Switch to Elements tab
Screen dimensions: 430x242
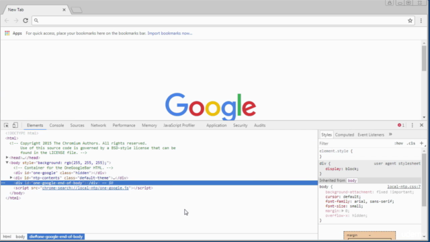click(35, 126)
